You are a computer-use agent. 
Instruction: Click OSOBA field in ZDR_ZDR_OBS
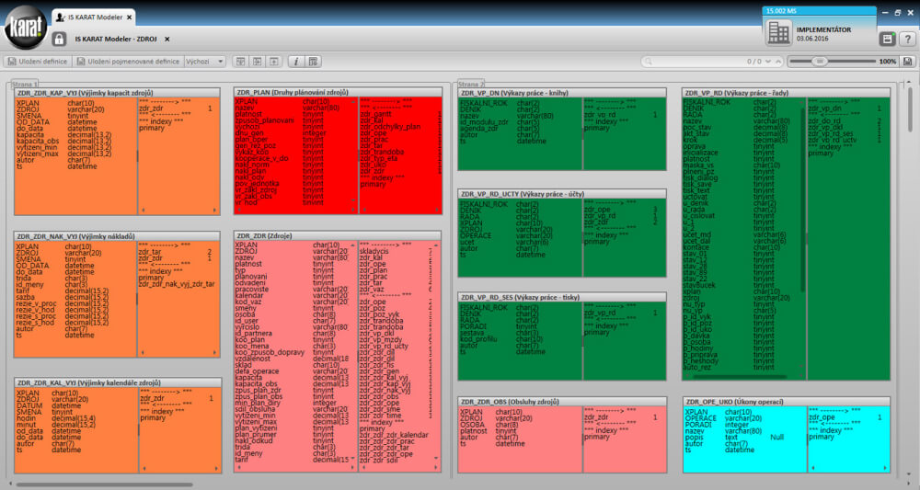[472, 425]
